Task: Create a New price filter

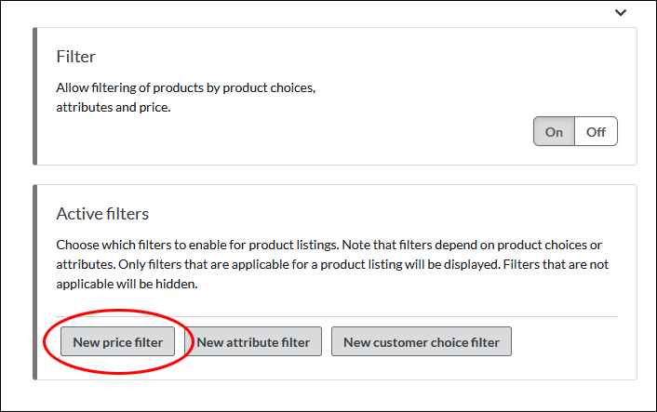Action: click(117, 341)
